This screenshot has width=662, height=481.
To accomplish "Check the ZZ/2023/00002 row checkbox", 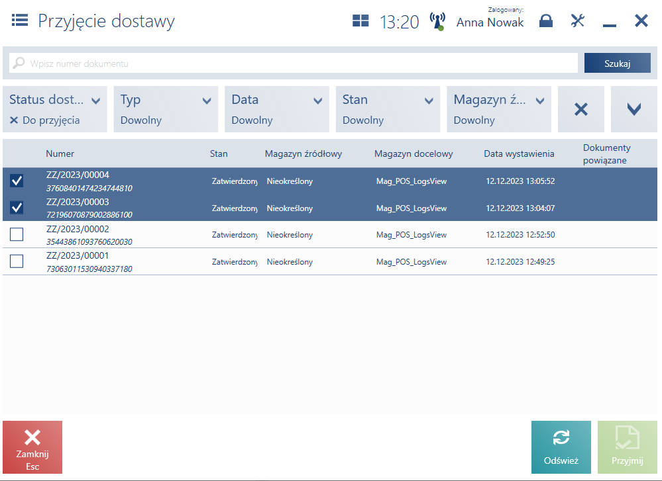I will tap(17, 234).
